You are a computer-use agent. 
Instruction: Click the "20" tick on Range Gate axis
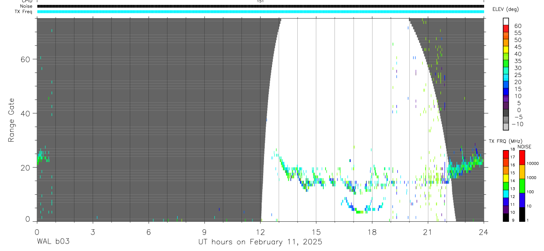(26, 167)
